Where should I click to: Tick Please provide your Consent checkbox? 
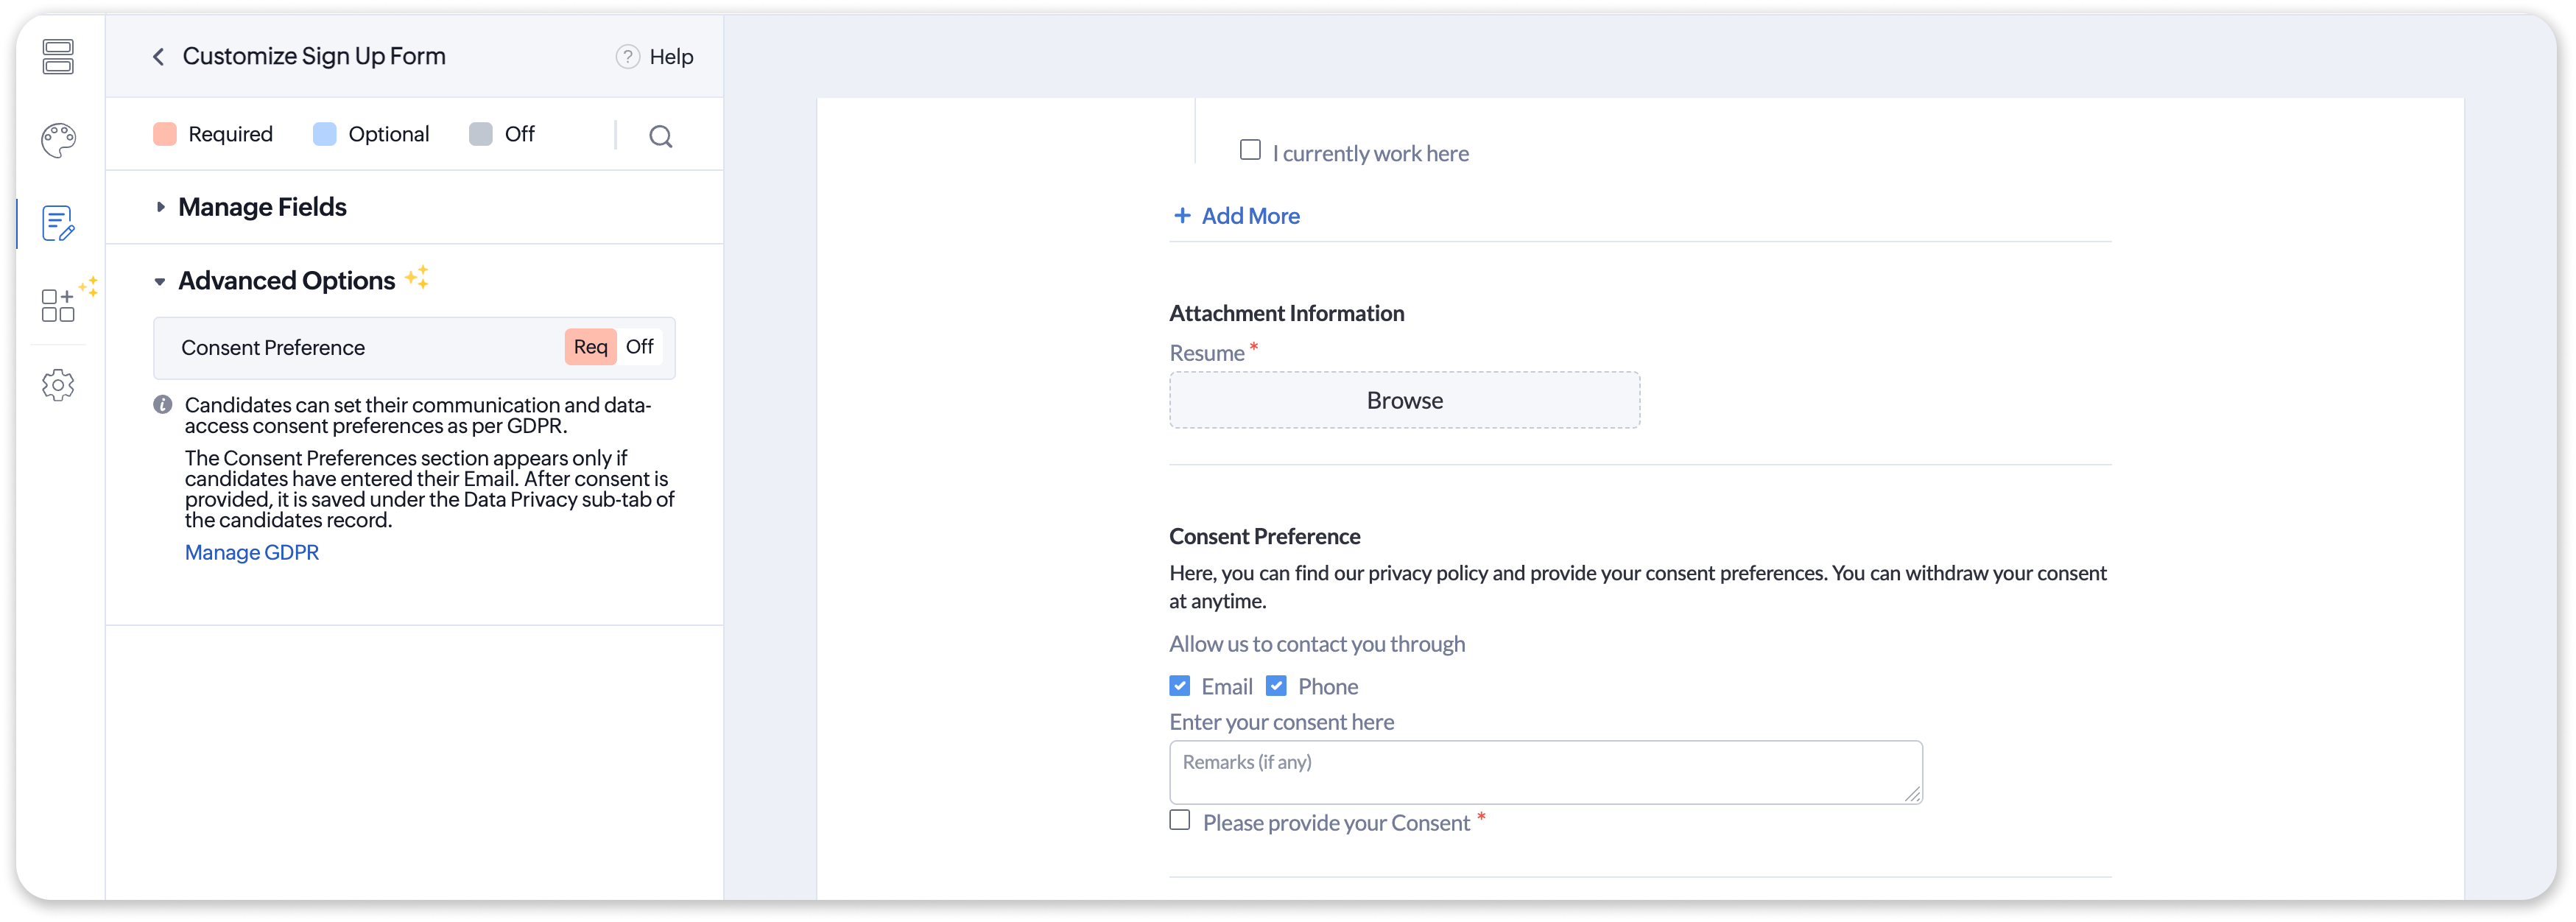(x=1180, y=820)
